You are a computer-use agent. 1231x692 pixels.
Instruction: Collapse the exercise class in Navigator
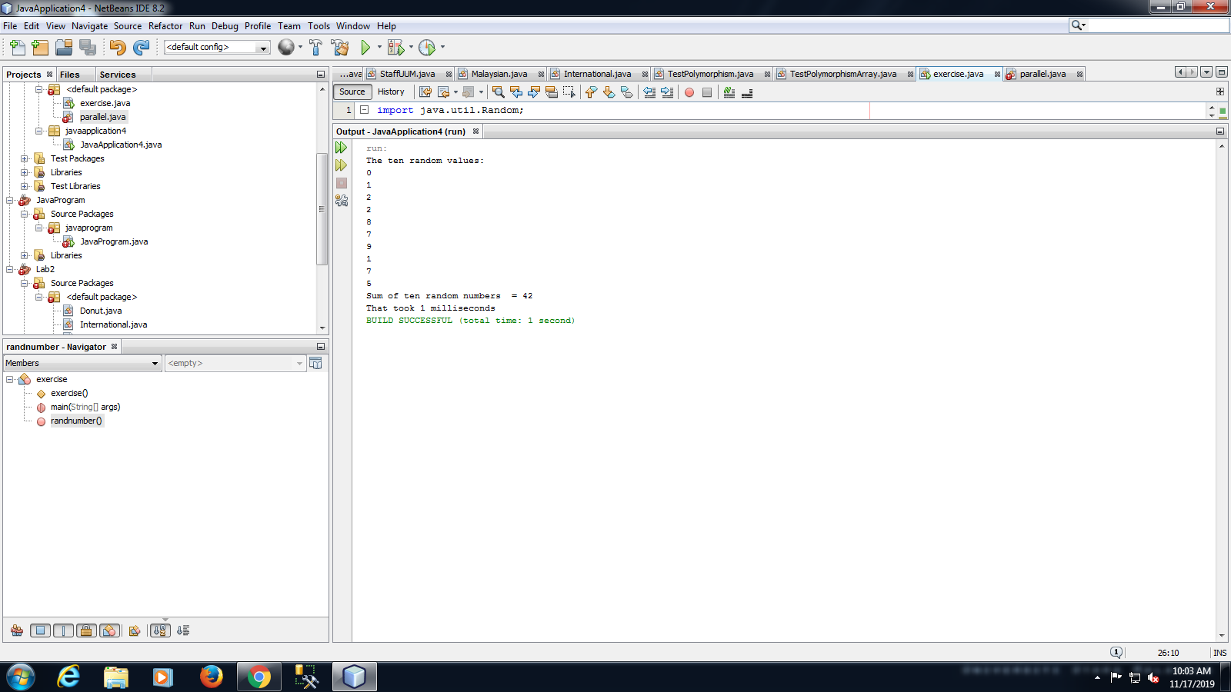[10, 380]
